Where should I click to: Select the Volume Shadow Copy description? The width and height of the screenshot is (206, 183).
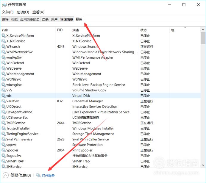(x=89, y=90)
